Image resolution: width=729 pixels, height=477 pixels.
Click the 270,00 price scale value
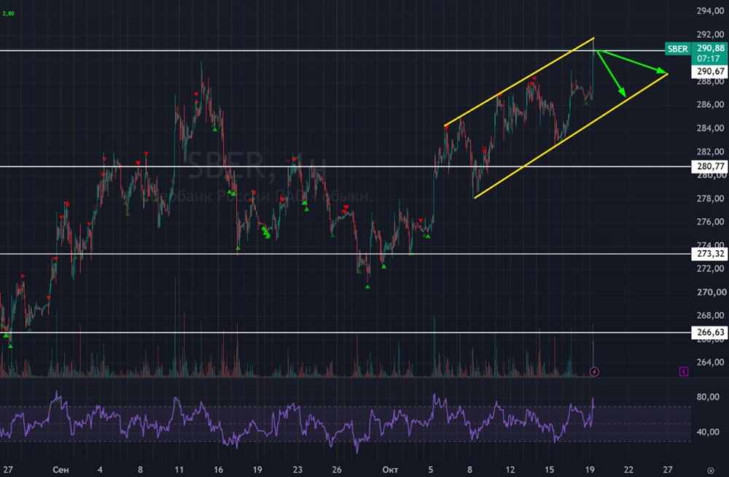pyautogui.click(x=710, y=292)
